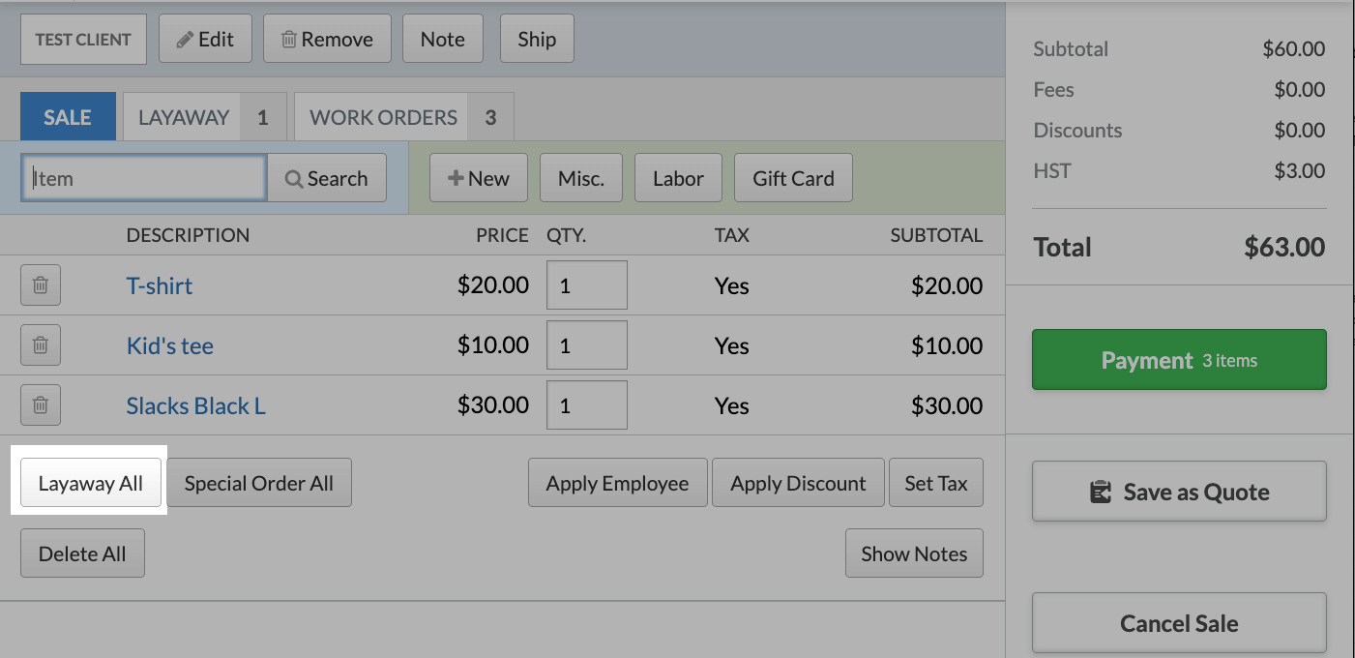Viewport: 1355px width, 658px height.
Task: Switch to the SALE tab
Action: (68, 117)
